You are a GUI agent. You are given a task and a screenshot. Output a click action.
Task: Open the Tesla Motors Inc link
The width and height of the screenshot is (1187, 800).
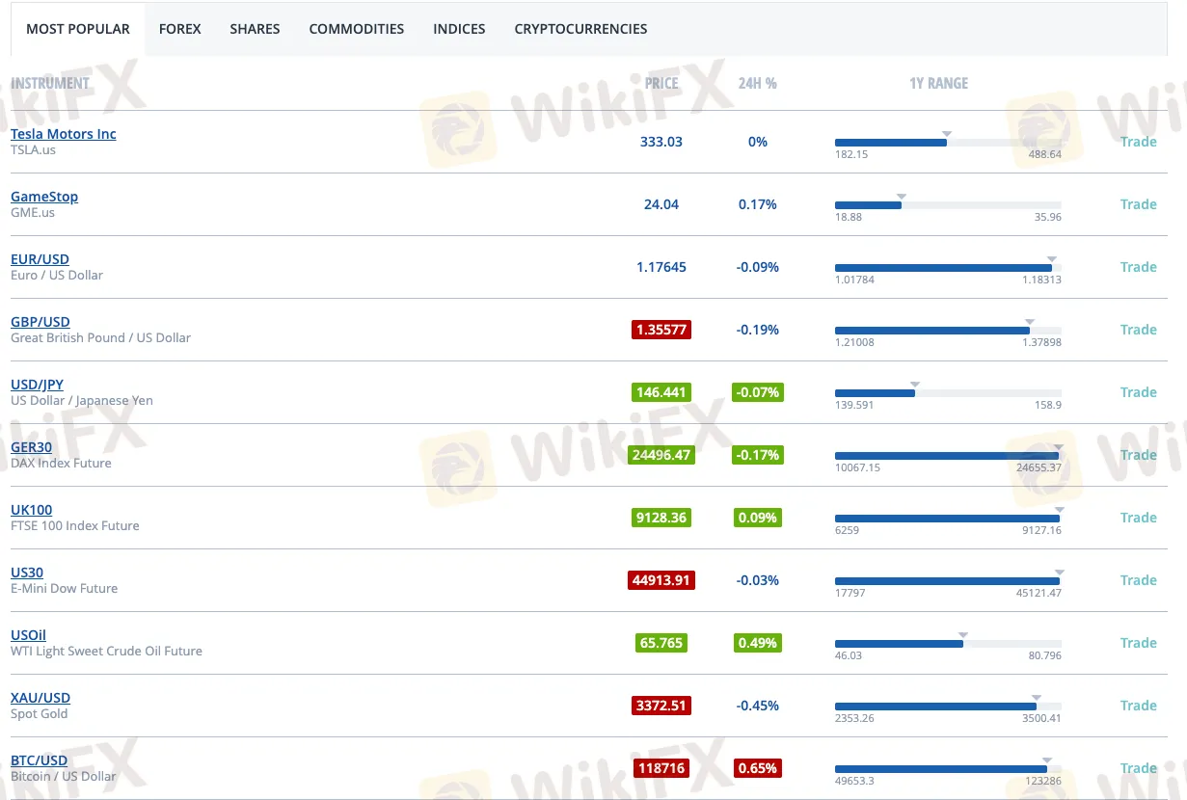64,134
